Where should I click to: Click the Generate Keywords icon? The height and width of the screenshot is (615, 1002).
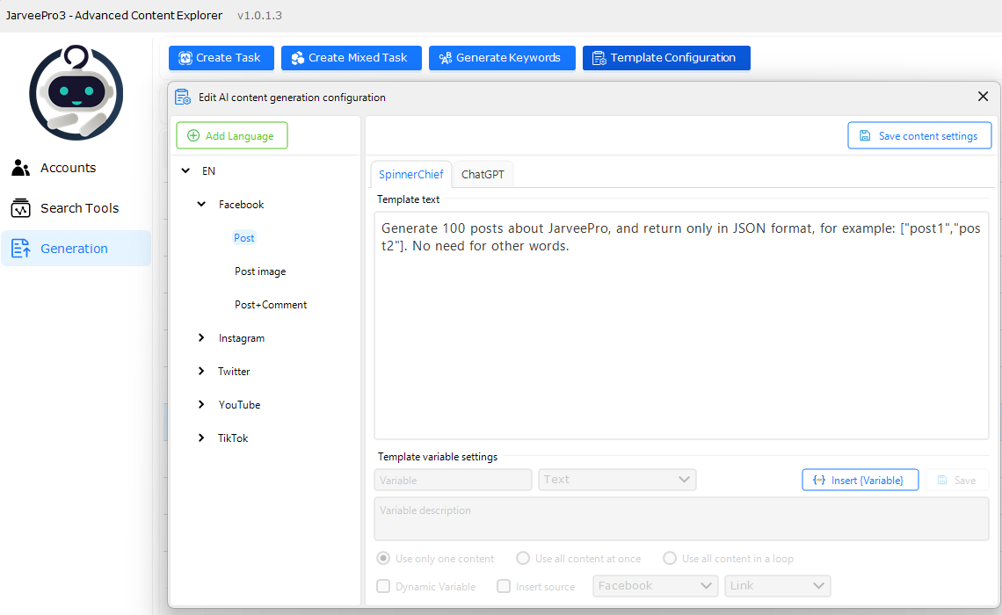tap(446, 58)
